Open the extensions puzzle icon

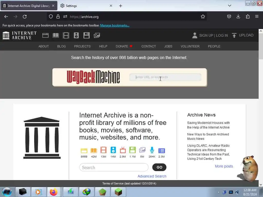click(248, 16)
